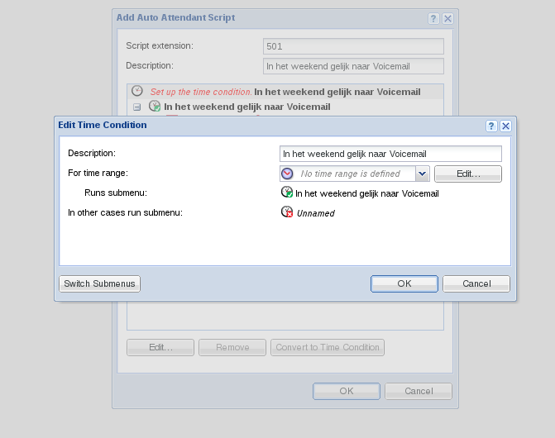This screenshot has height=438, width=555.
Task: Click the time condition clock icon in tree
Action: [137, 92]
